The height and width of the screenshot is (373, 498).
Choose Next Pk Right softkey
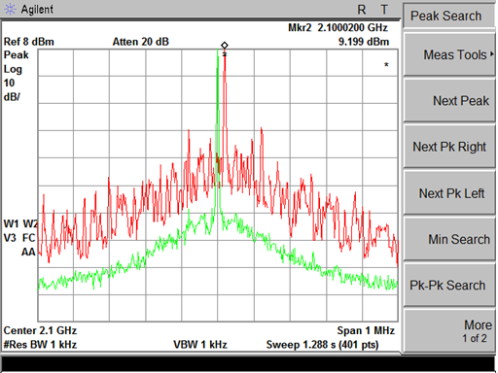point(449,147)
